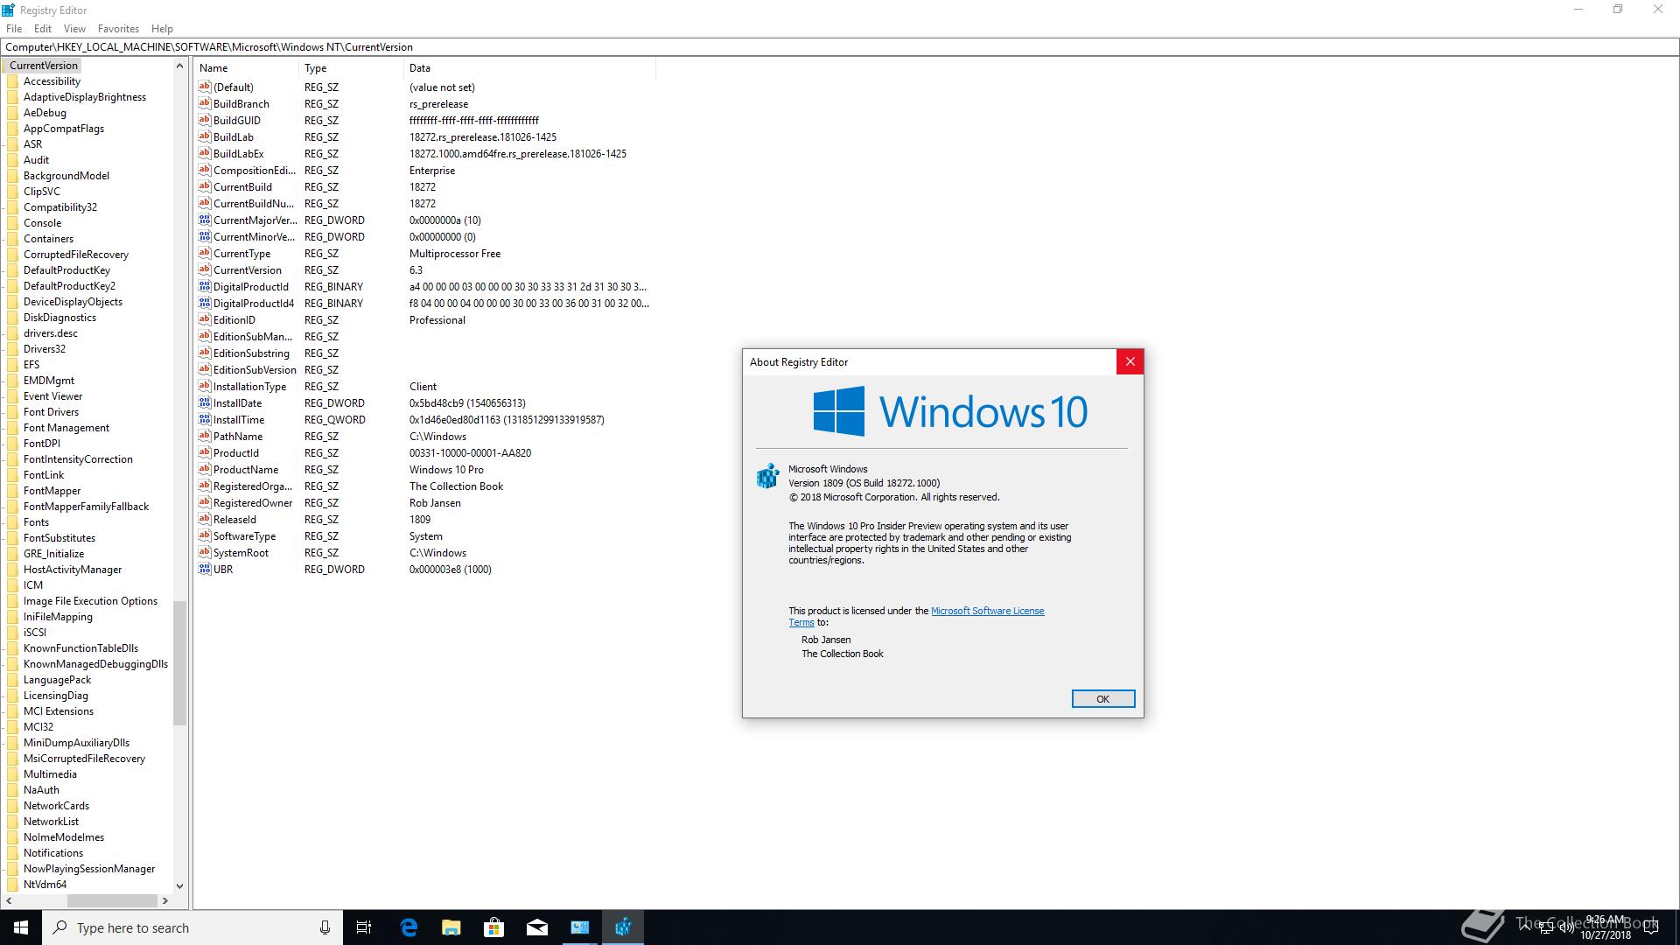Open Microsoft Store from the taskbar
Screen dimensions: 1680x945
pos(494,927)
